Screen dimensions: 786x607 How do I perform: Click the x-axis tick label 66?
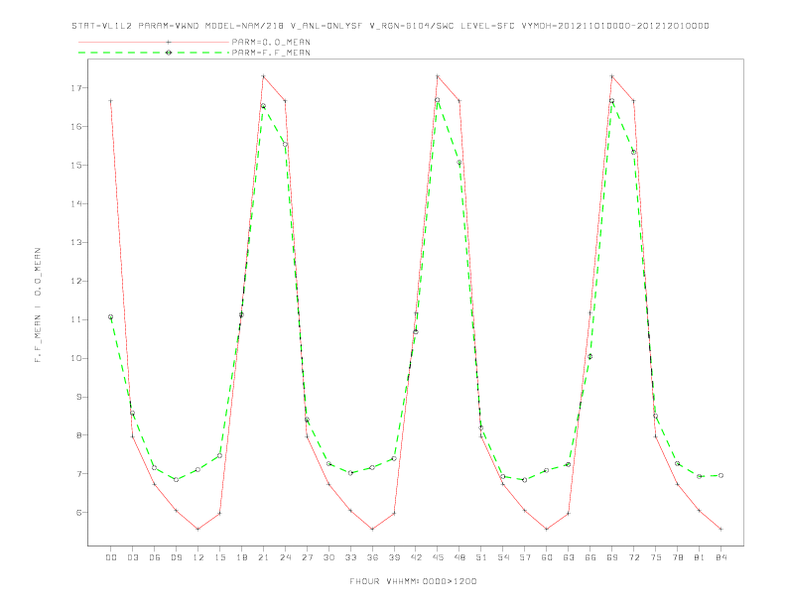(590, 557)
